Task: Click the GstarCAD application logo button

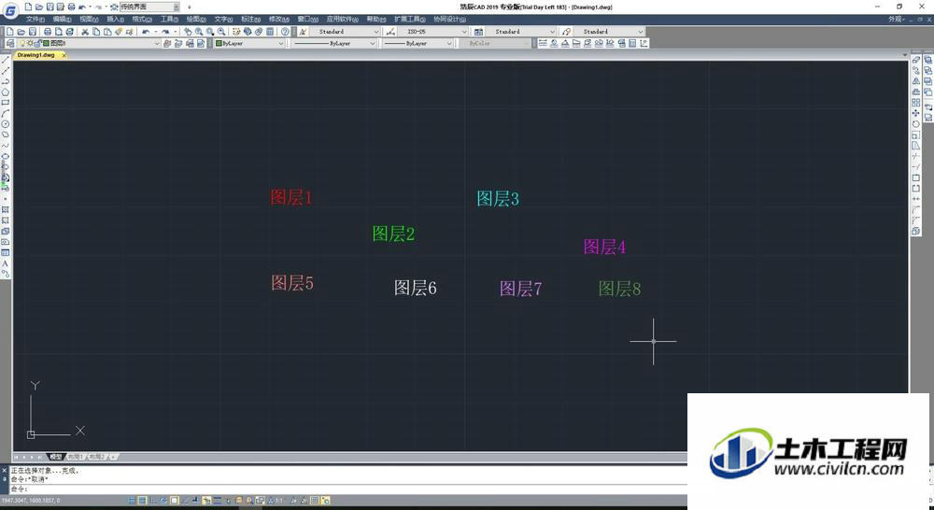Action: coord(10,10)
